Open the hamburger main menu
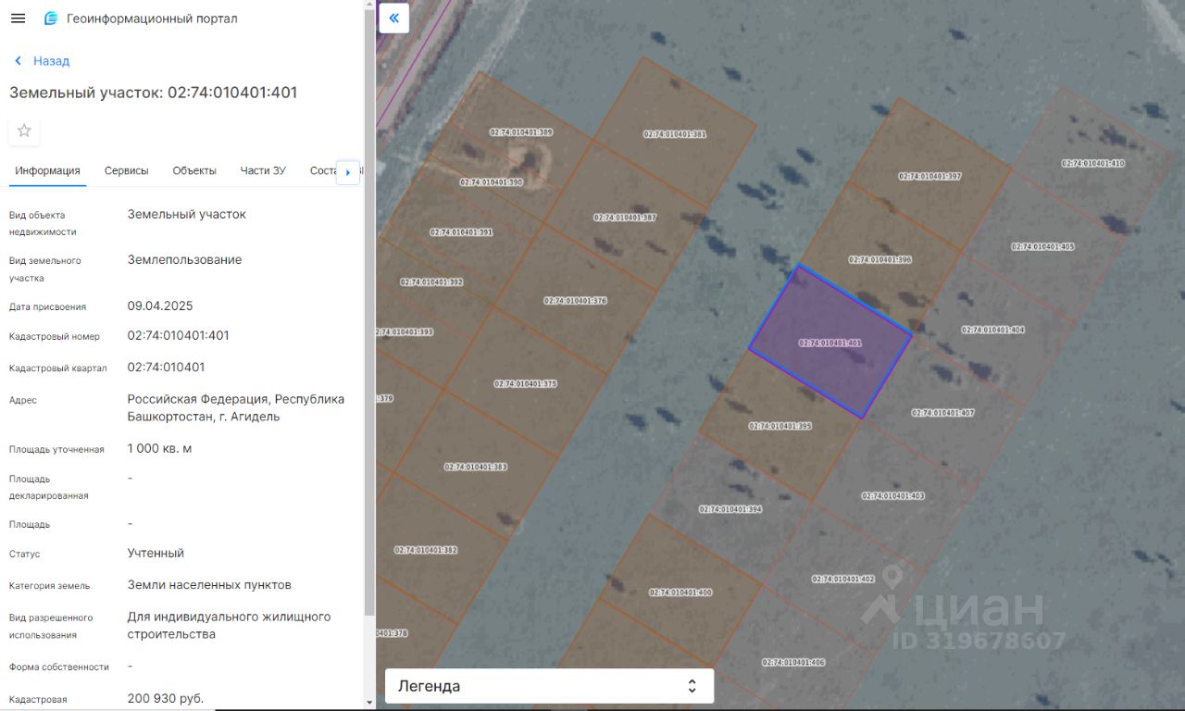1185x711 pixels. click(x=18, y=19)
